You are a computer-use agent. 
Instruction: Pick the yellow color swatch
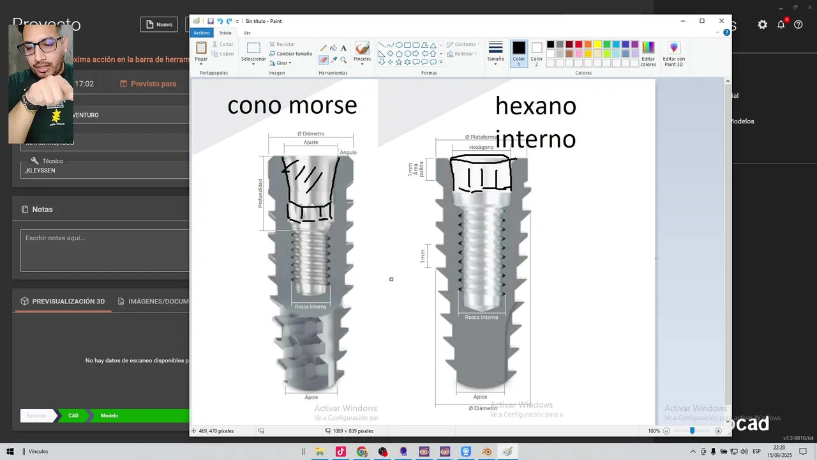tap(597, 45)
